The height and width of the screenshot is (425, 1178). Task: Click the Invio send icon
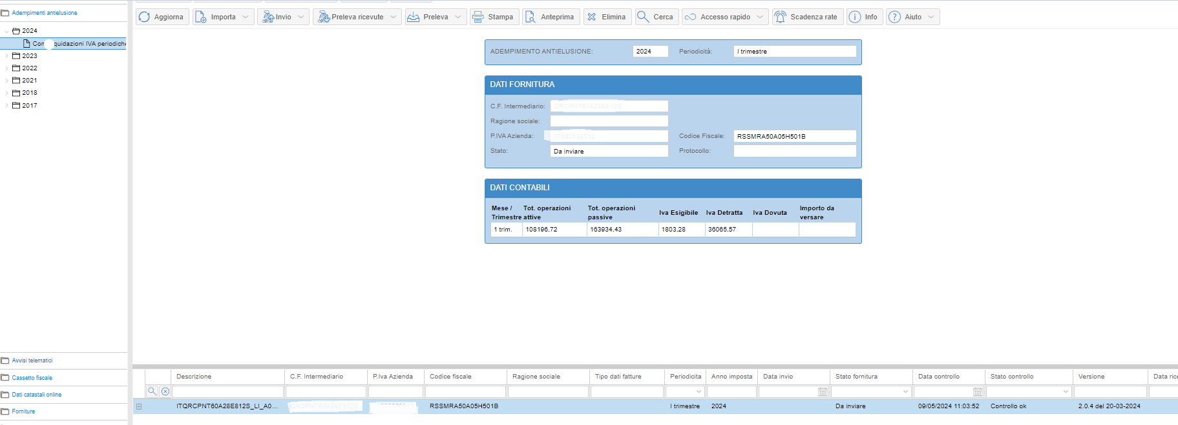tap(268, 17)
